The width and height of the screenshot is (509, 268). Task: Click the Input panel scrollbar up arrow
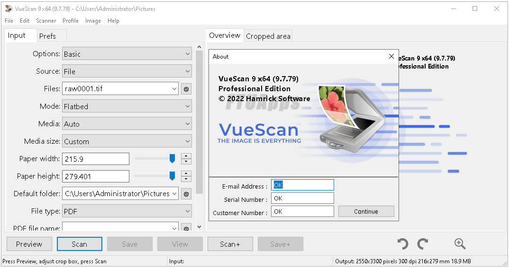pos(200,47)
